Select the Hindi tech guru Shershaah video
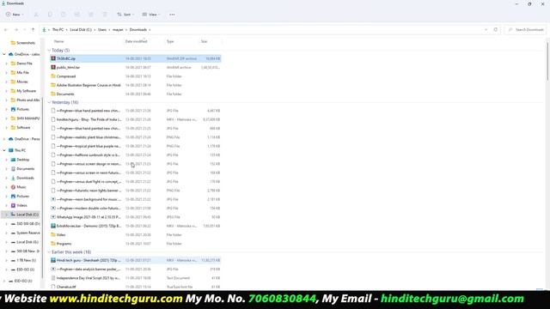The height and width of the screenshot is (309, 550). (x=136, y=260)
